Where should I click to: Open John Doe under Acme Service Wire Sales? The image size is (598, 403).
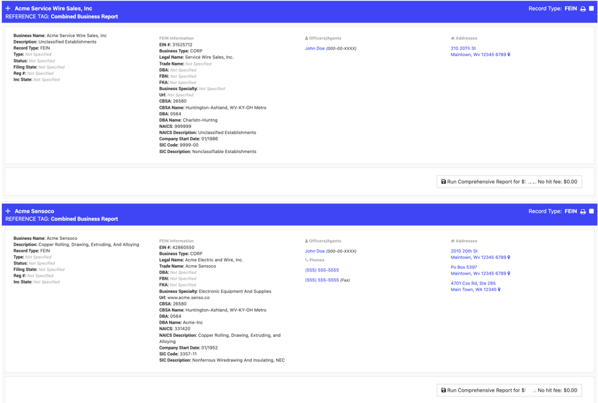(315, 48)
